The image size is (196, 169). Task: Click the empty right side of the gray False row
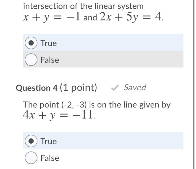pos(136,60)
